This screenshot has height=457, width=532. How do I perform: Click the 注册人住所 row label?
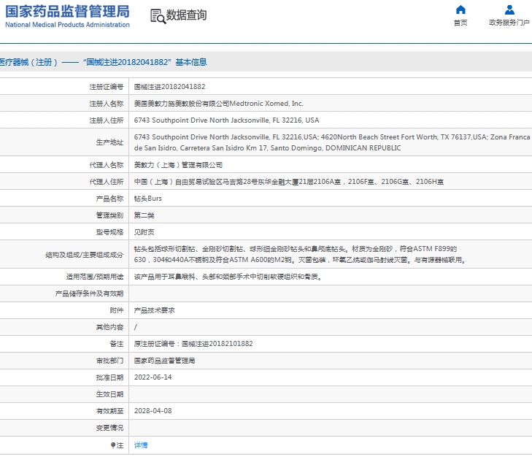click(x=107, y=120)
